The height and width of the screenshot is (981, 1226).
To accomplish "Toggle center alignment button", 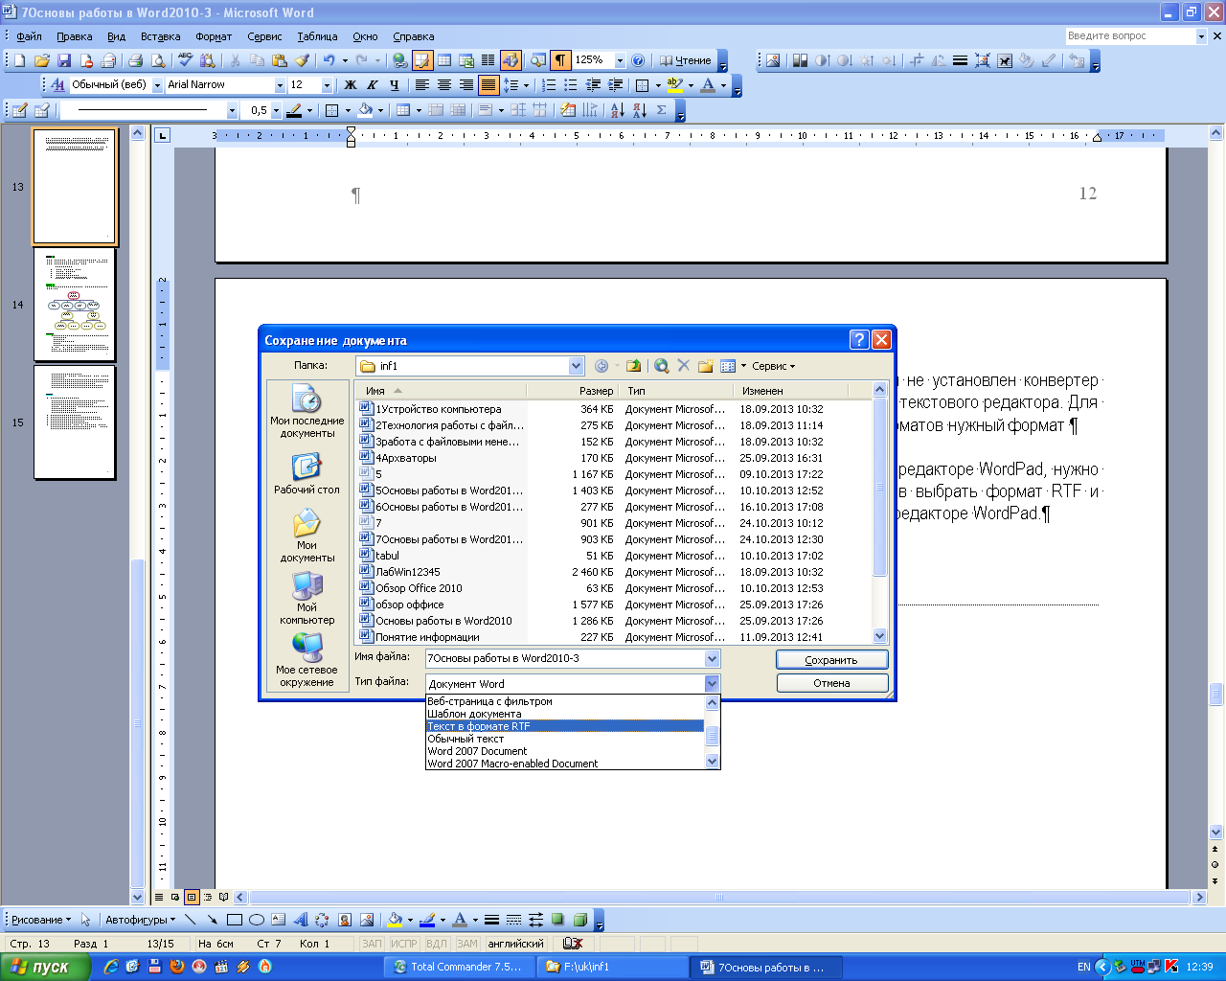I will pyautogui.click(x=444, y=85).
